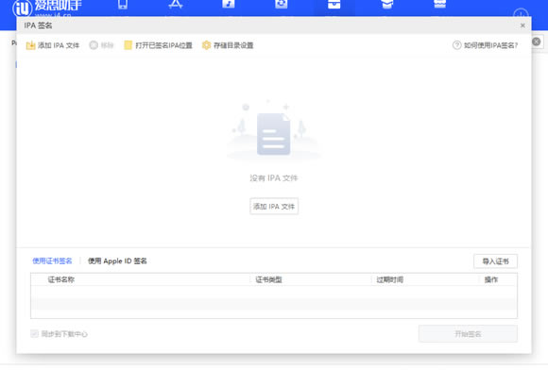Switch to 使用 Apple ID 签名 tab
Image resolution: width=548 pixels, height=370 pixels.
[117, 261]
